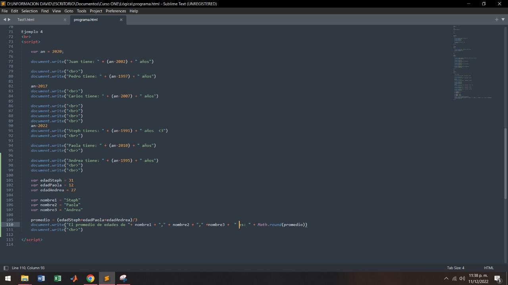Click Sublime Text icon in the taskbar
Image resolution: width=508 pixels, height=285 pixels.
tap(107, 278)
